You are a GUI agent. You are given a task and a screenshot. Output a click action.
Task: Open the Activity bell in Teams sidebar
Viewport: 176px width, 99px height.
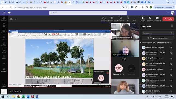[x=4, y=19]
